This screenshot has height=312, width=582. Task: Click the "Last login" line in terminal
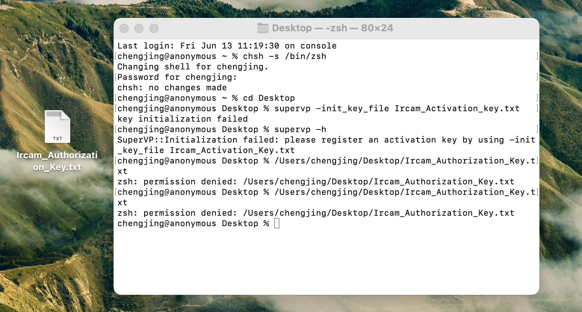pyautogui.click(x=227, y=46)
